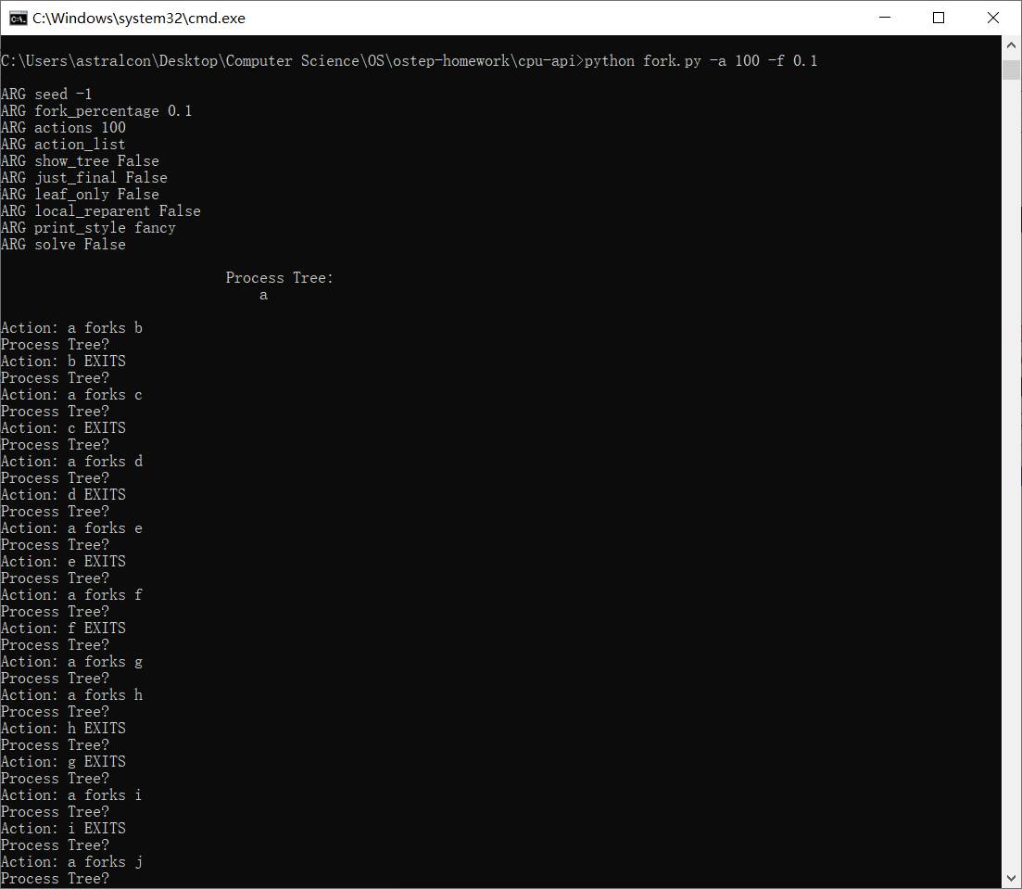
Task: Click the line 'Action: a forks g'
Action: [71, 661]
